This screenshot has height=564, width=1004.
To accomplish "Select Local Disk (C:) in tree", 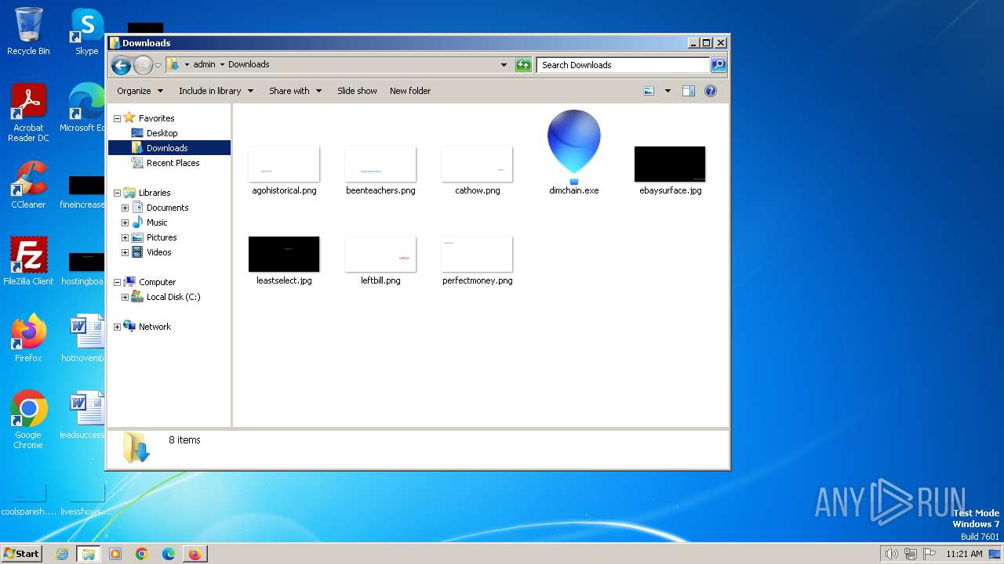I will (173, 297).
